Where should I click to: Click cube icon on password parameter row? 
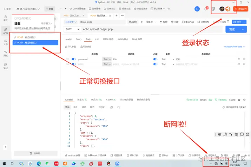click(239, 59)
